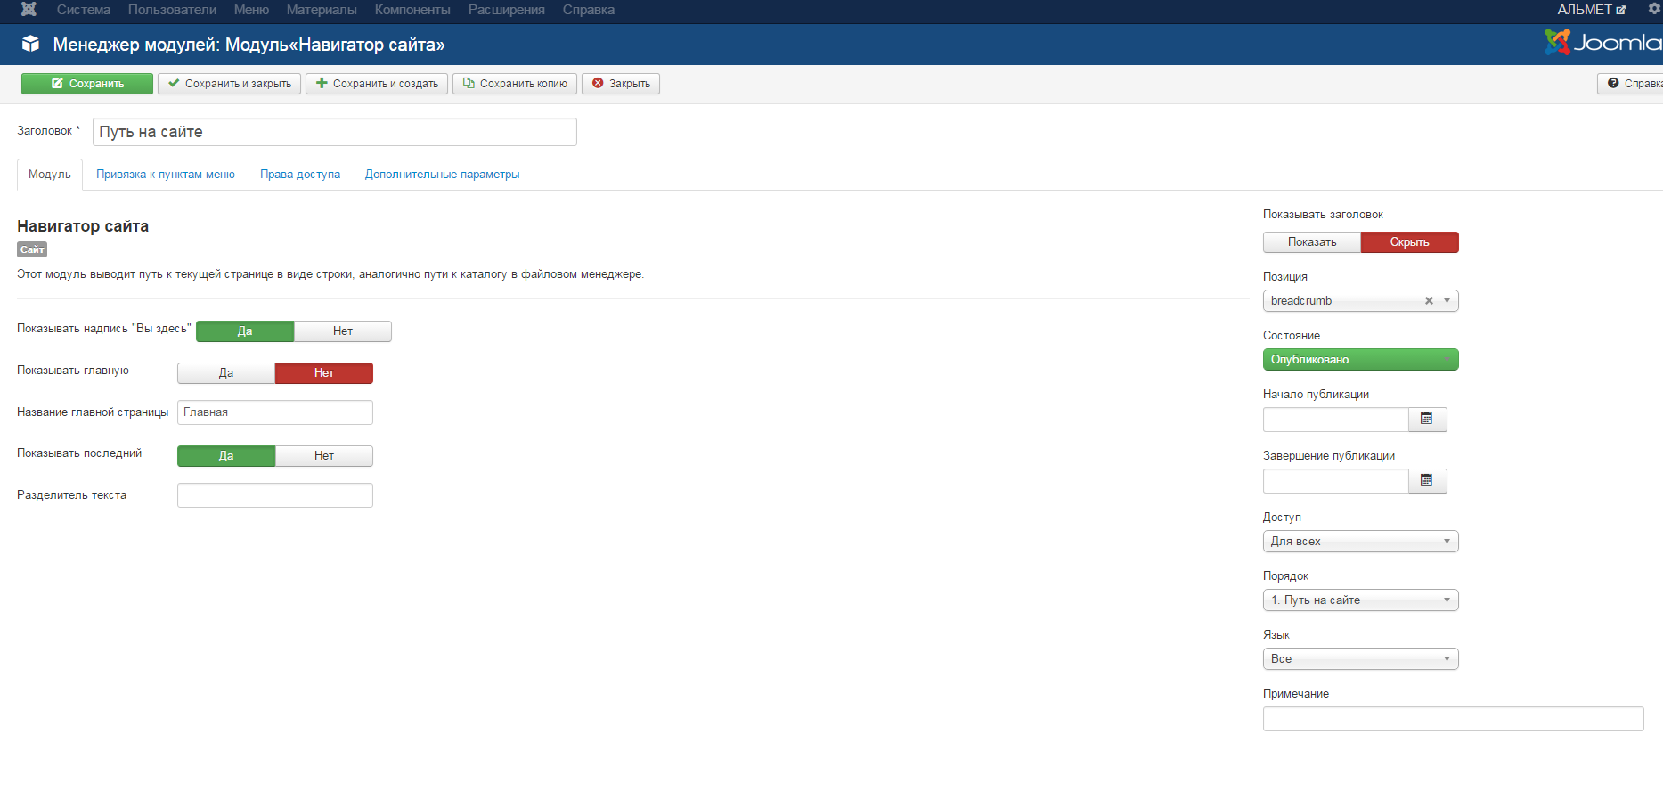Open the Справка menu in top bar
Image resolution: width=1663 pixels, height=808 pixels.
pyautogui.click(x=589, y=10)
